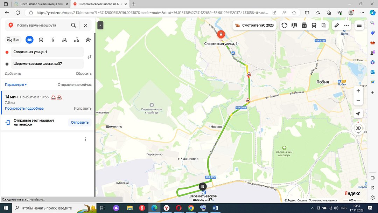The height and width of the screenshot is (213, 378).
Task: Open the three-dot menu under routes
Action: tap(86, 139)
